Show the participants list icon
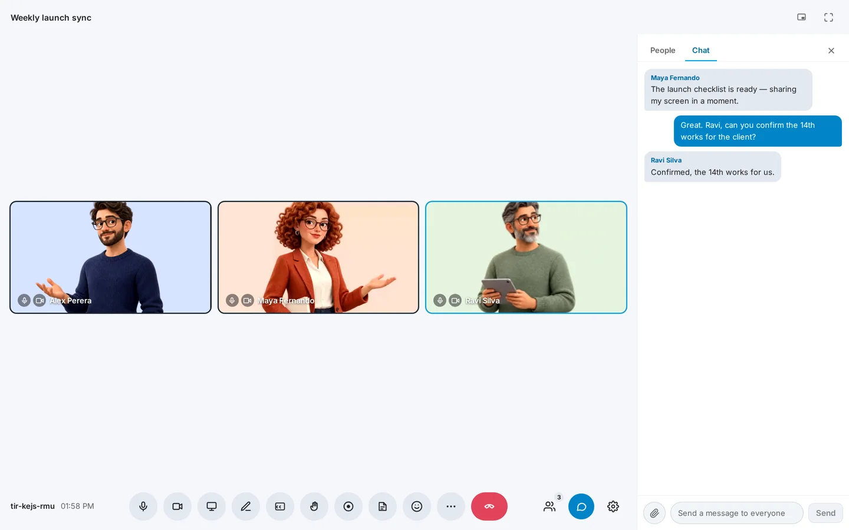Viewport: 849px width, 530px height. (549, 506)
